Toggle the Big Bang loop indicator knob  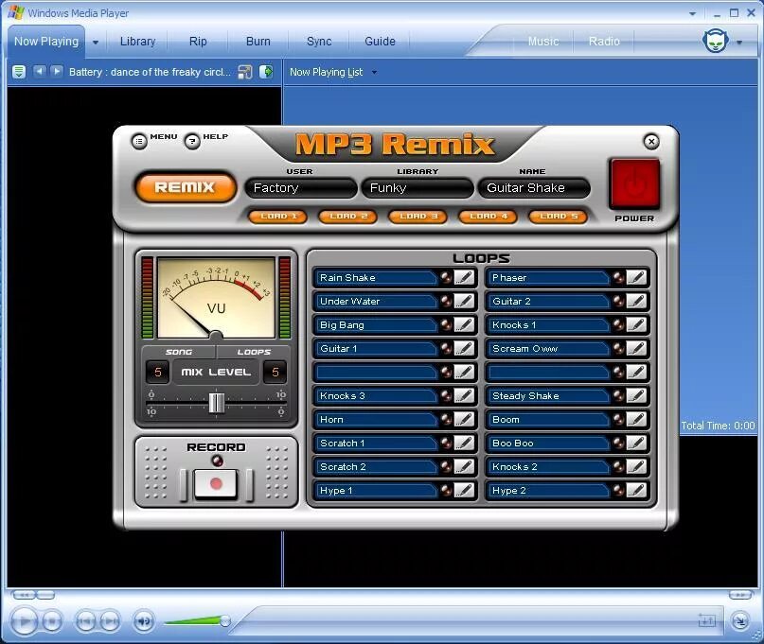click(446, 324)
